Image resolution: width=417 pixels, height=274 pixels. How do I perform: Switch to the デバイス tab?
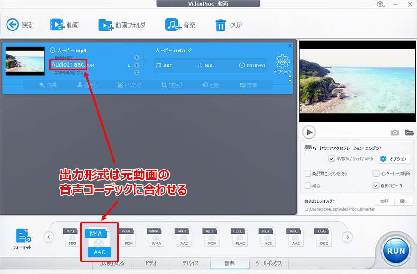tap(190, 263)
